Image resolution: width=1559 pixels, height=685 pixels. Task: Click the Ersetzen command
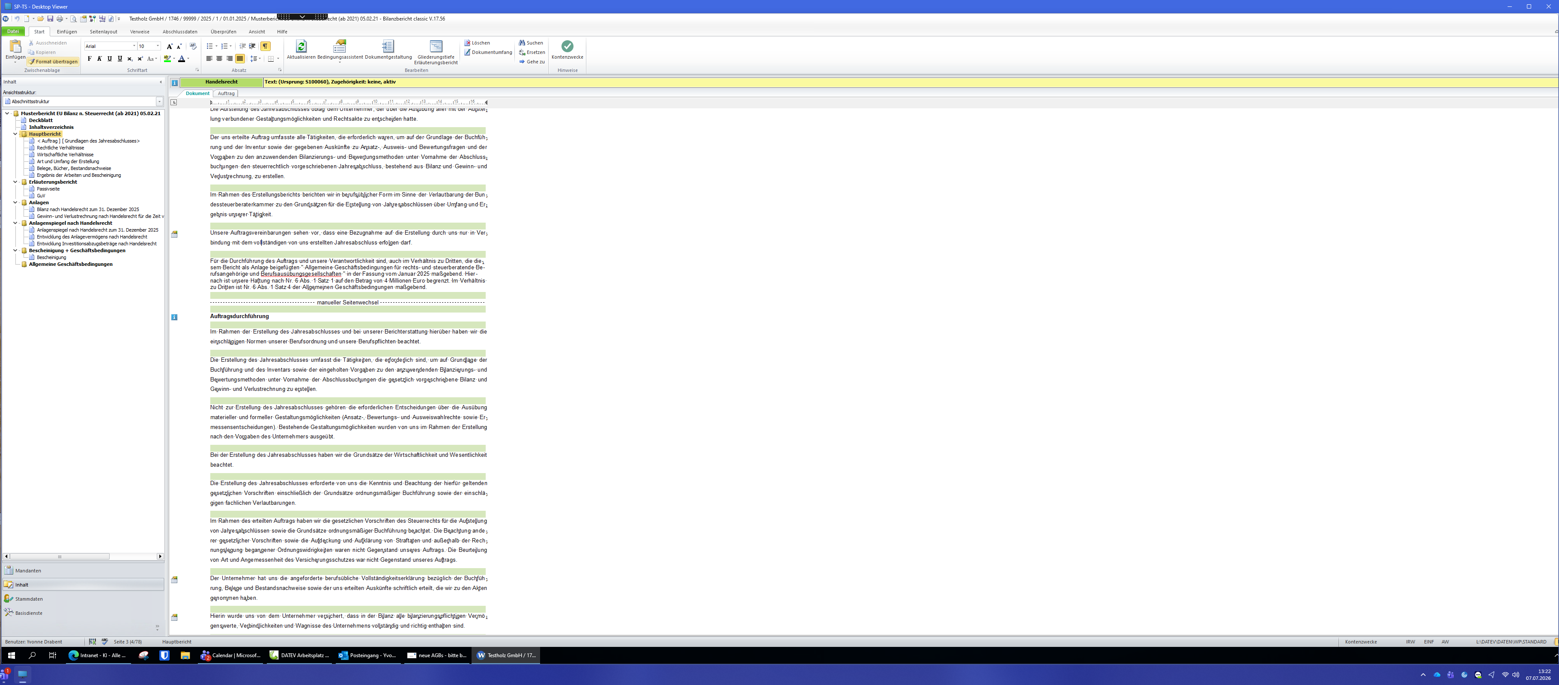coord(532,52)
